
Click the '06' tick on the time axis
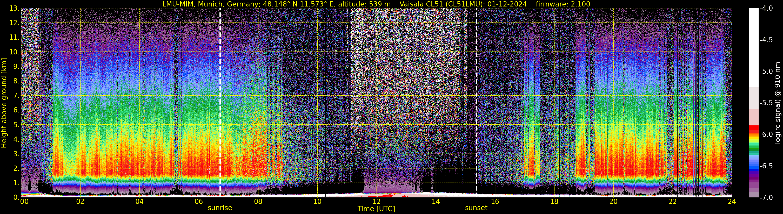[198, 202]
